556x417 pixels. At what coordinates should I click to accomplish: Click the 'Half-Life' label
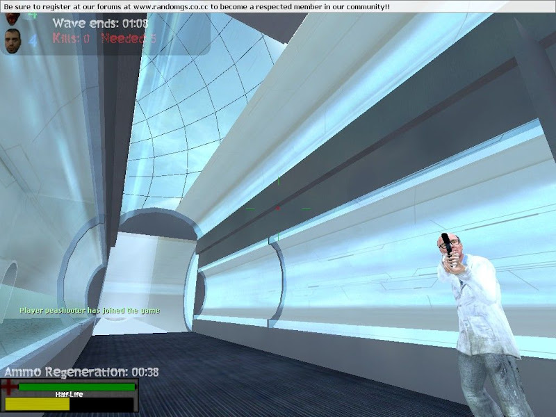pos(69,394)
